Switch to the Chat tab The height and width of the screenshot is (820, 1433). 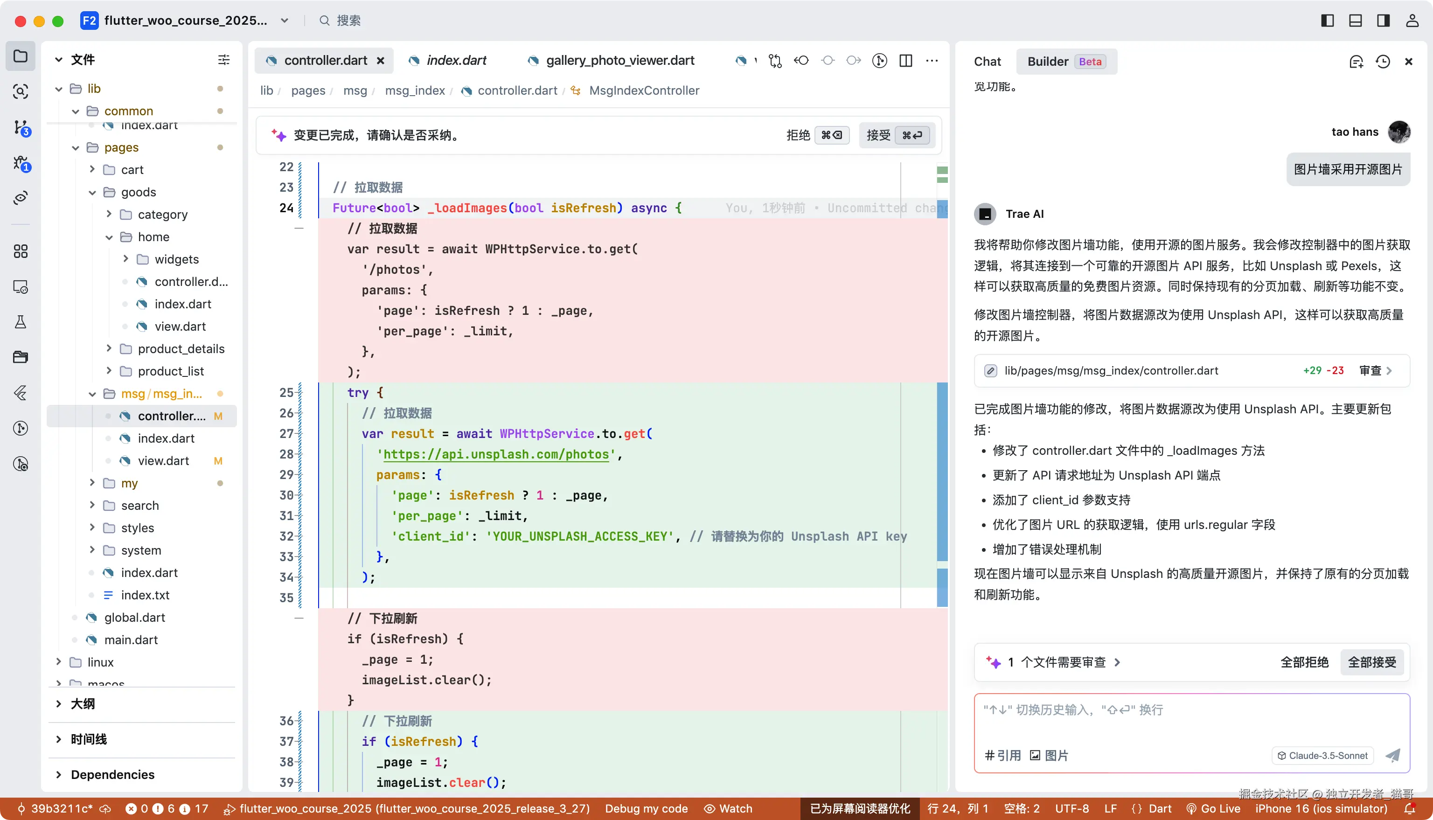(987, 62)
